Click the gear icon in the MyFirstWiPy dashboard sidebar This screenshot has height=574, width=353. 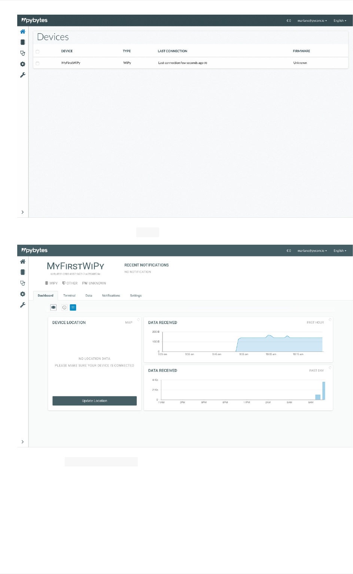(x=22, y=294)
